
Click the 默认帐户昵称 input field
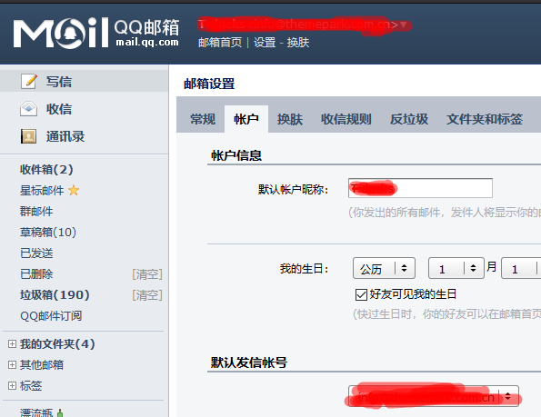(420, 188)
